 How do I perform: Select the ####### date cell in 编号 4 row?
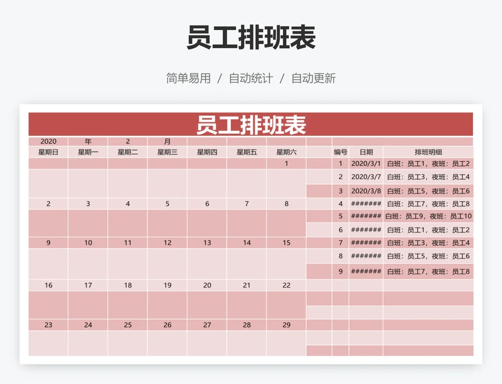(366, 204)
